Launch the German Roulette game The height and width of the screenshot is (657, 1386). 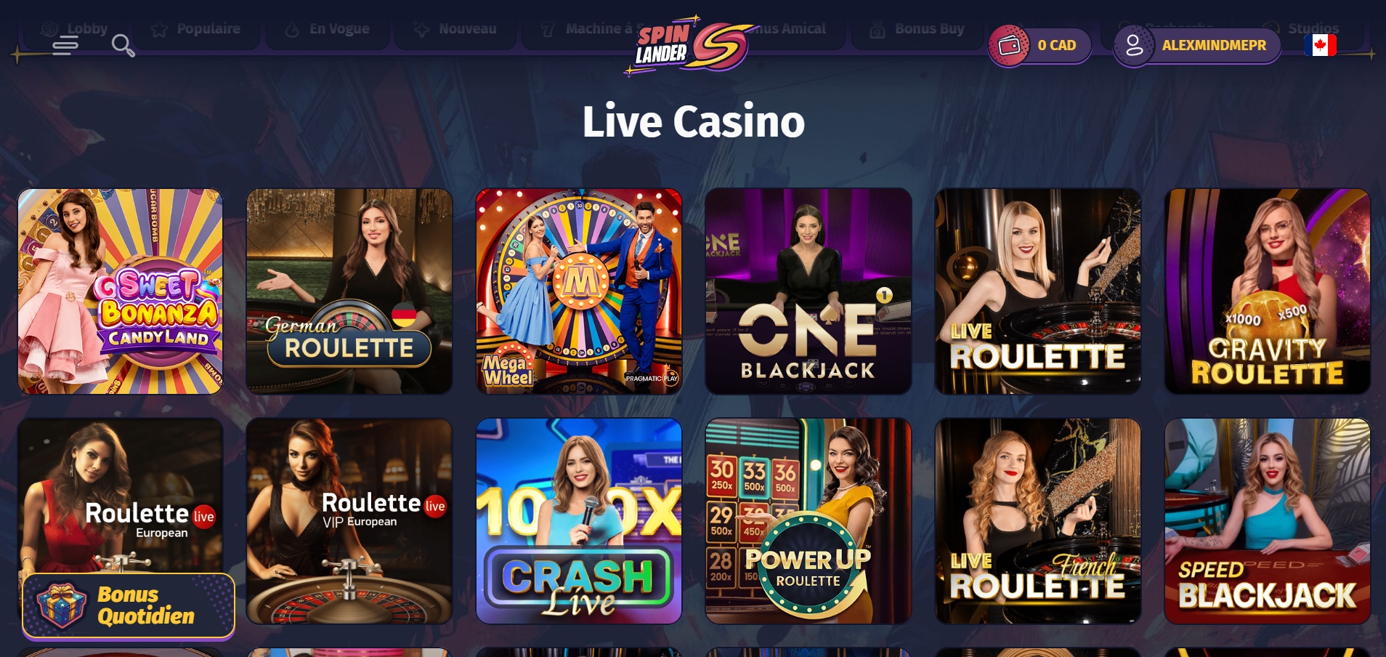349,291
